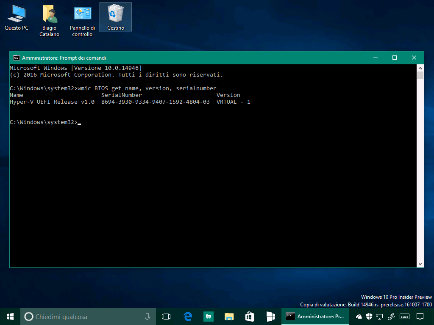Click the scroll up arrow in Command Prompt
This screenshot has height=325, width=434.
click(420, 68)
